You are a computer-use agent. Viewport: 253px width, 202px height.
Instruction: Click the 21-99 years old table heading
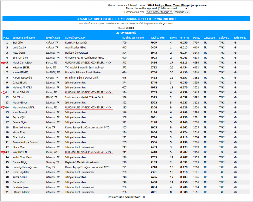pyautogui.click(x=126, y=33)
